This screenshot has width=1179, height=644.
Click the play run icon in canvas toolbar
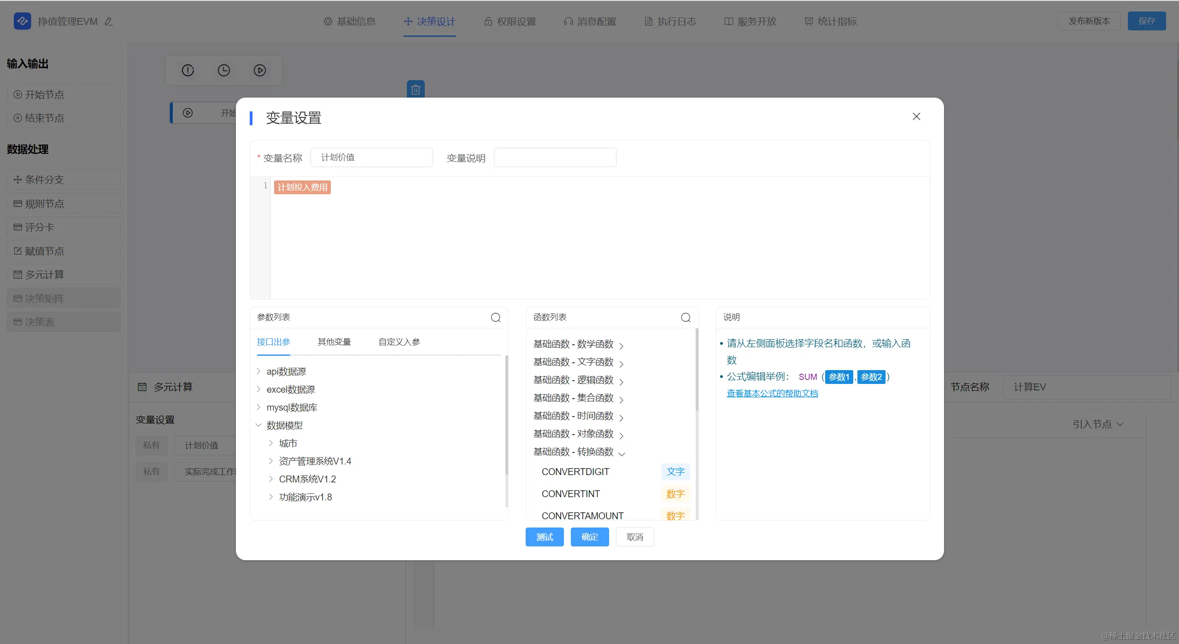click(260, 70)
